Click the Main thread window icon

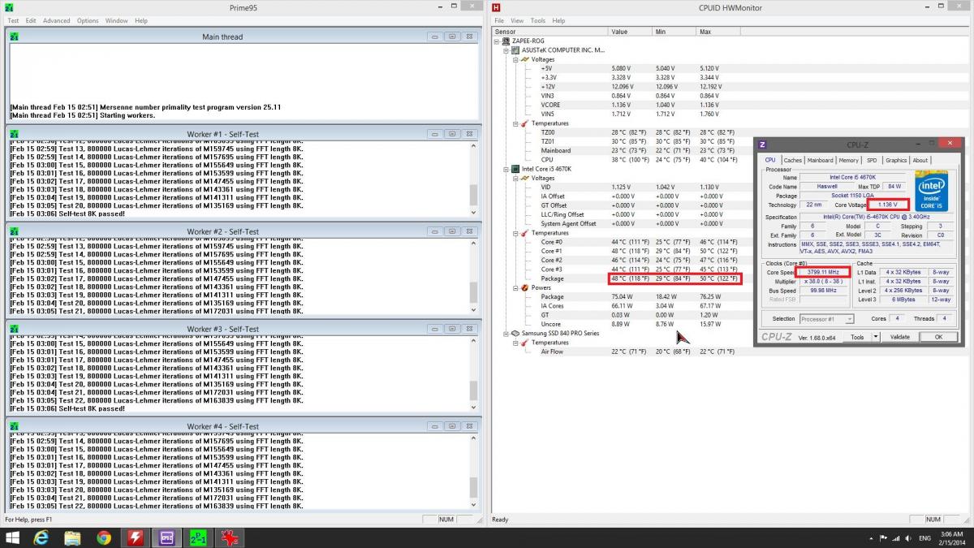[14, 37]
